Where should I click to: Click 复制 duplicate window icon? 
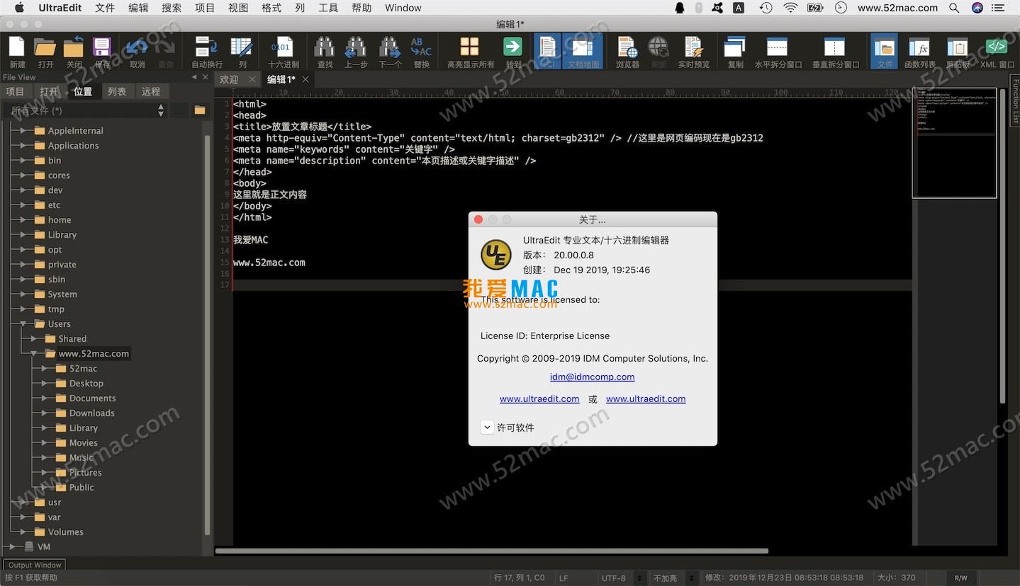(x=735, y=51)
